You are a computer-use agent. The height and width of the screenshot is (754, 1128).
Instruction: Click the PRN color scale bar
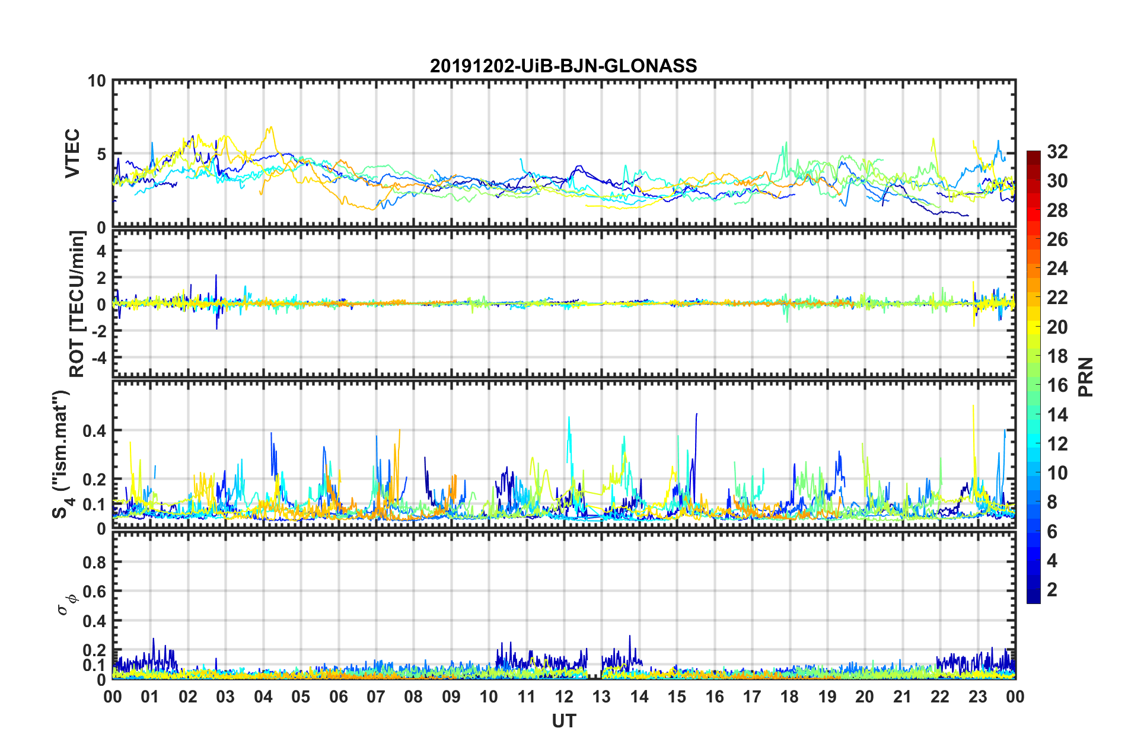[x=1034, y=377]
